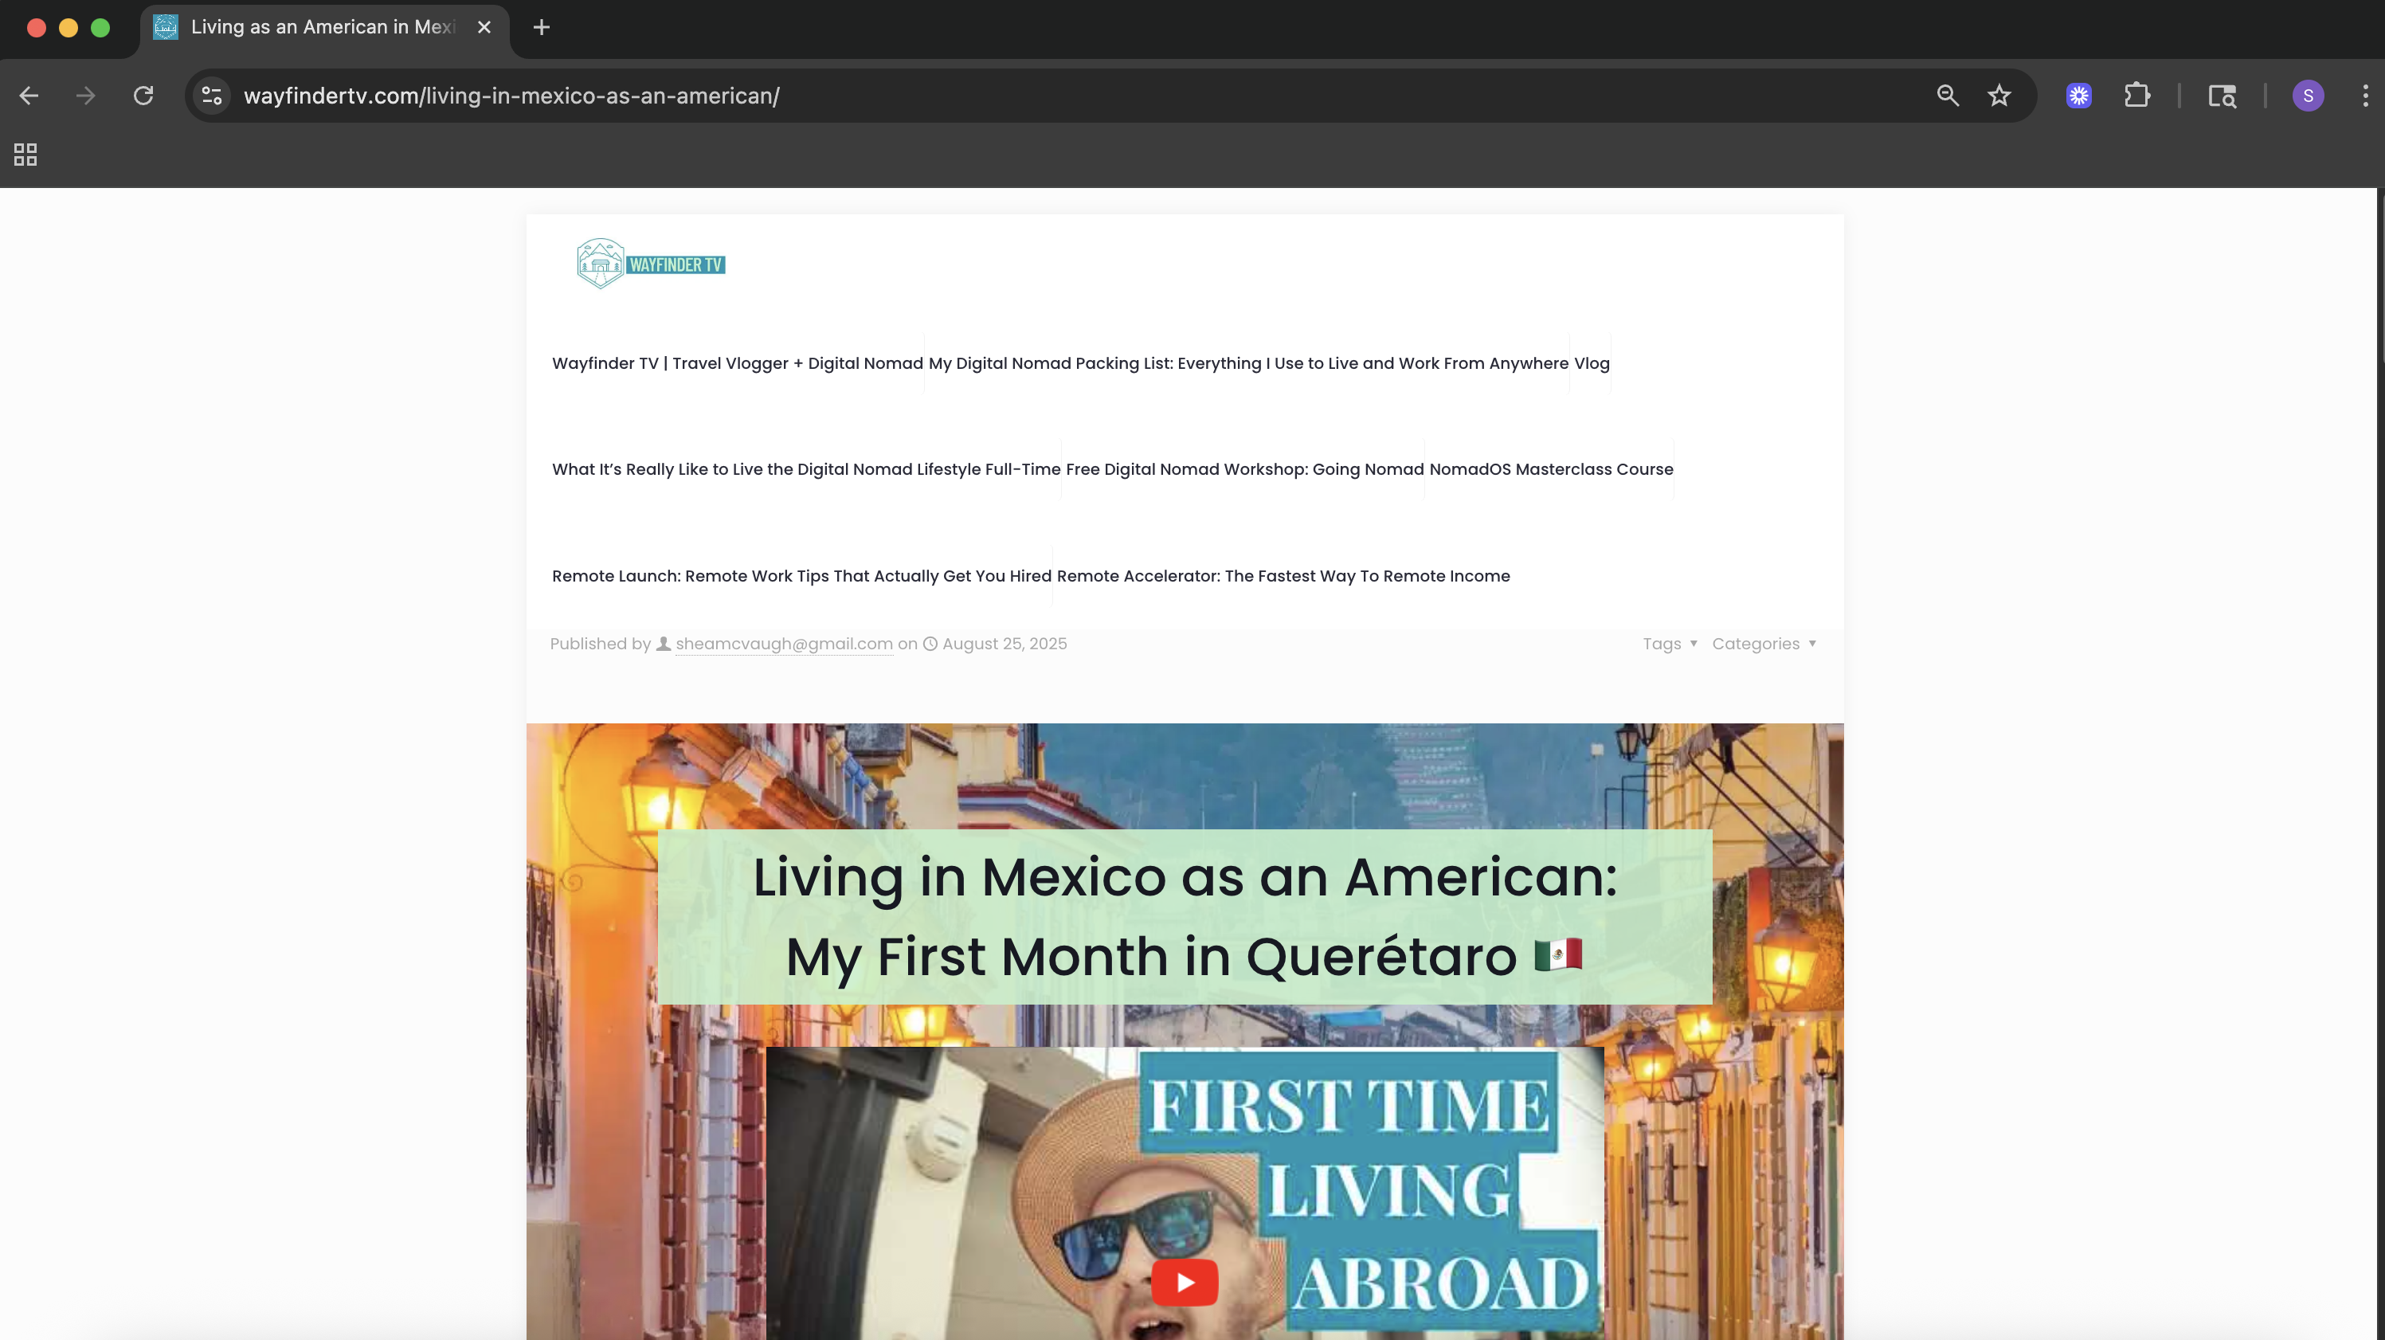
Task: Open Digital Nomad Lifestyle Full-Time menu item
Action: click(805, 468)
